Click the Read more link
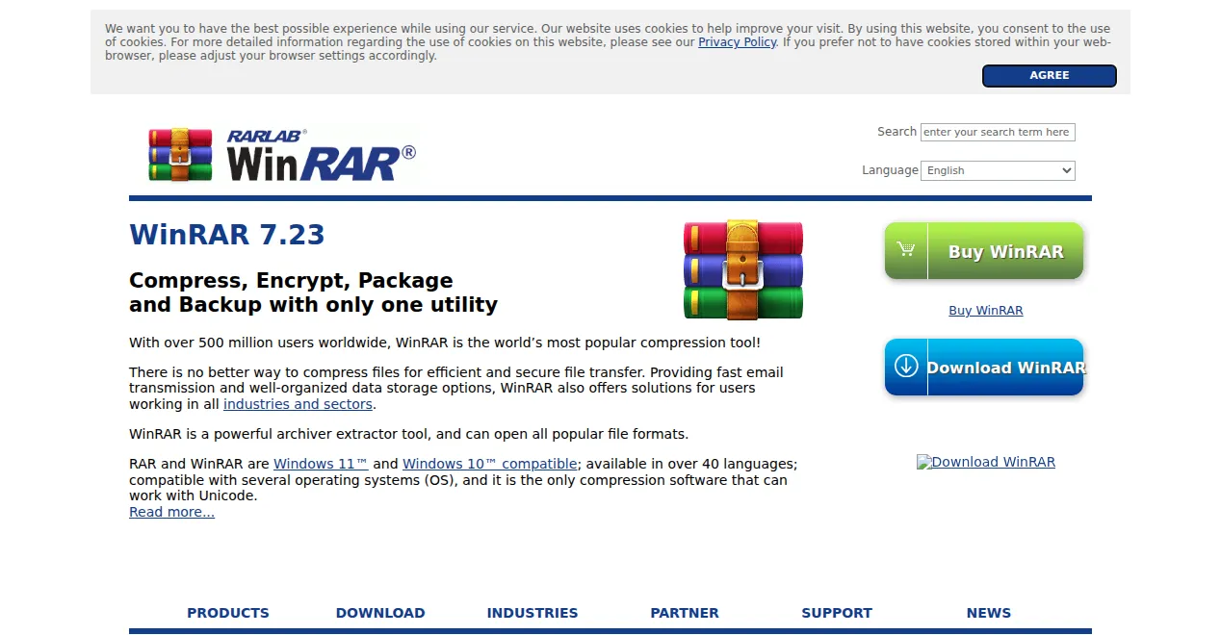 [171, 512]
